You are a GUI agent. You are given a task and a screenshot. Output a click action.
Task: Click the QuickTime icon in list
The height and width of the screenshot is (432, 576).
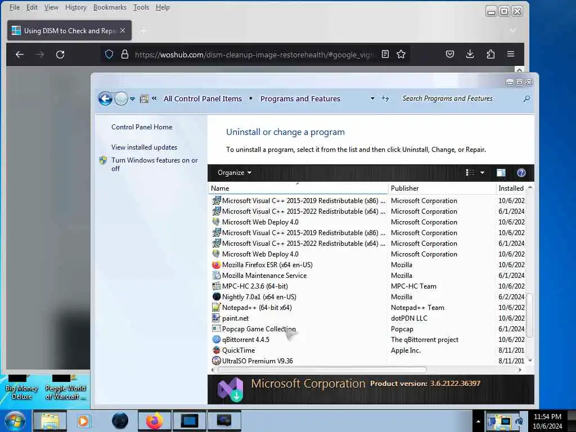coord(217,350)
